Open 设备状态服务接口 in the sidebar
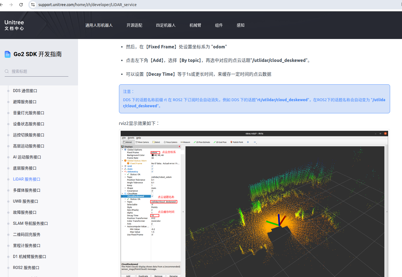This screenshot has height=277, width=402. click(28, 124)
